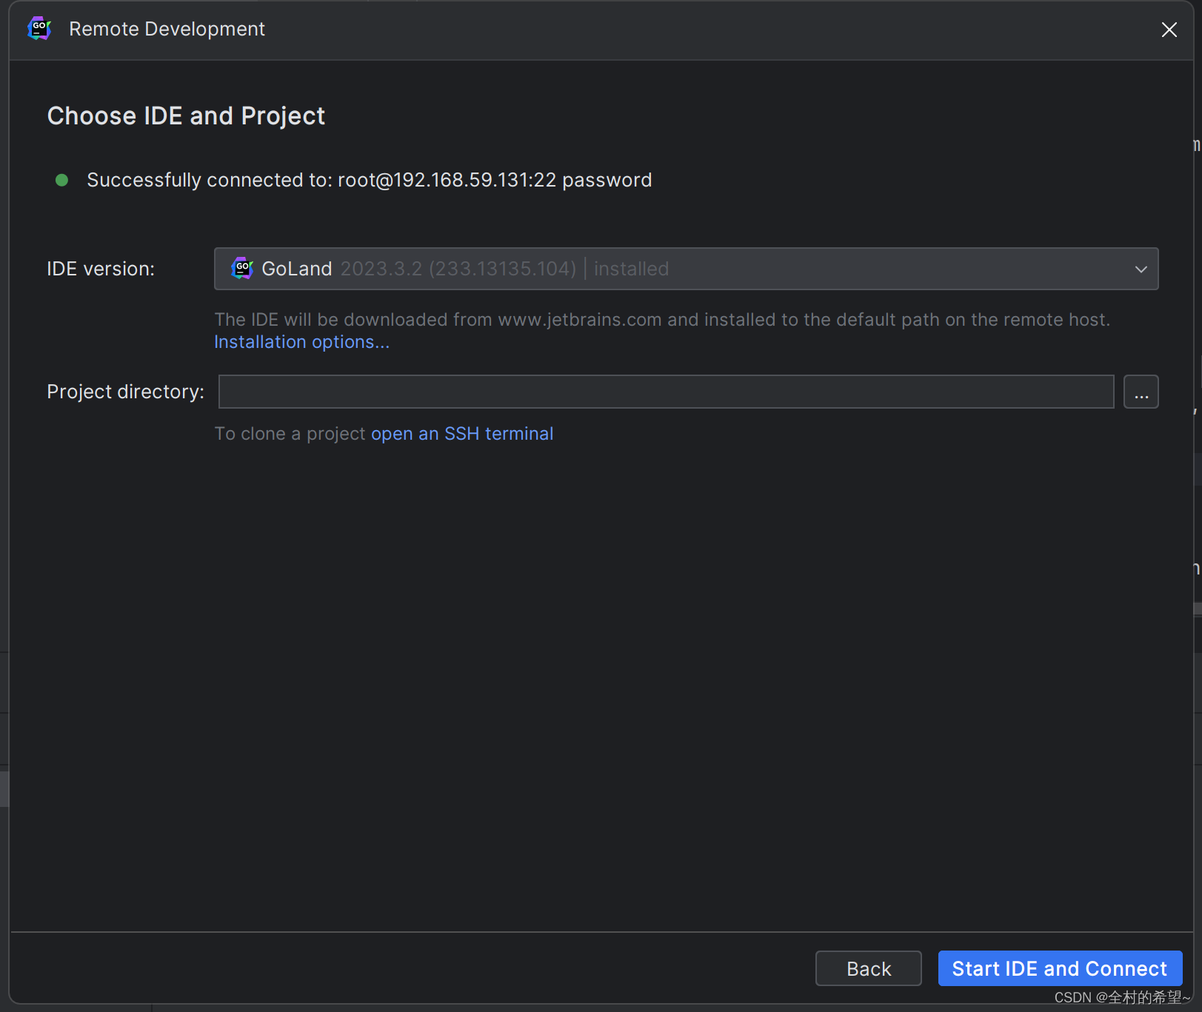
Task: Select the 'Successfully connected to' status text
Action: point(370,180)
